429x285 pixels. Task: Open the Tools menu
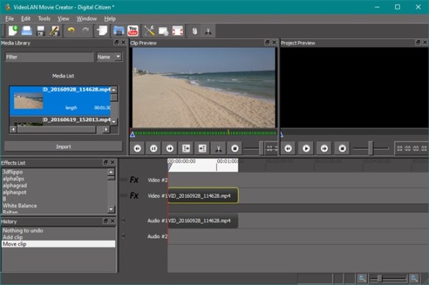[x=44, y=18]
